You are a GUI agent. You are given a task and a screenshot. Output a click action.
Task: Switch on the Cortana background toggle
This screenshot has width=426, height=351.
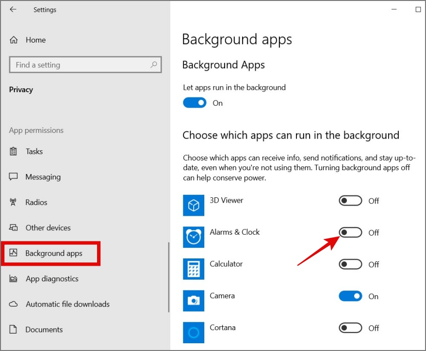pos(350,328)
